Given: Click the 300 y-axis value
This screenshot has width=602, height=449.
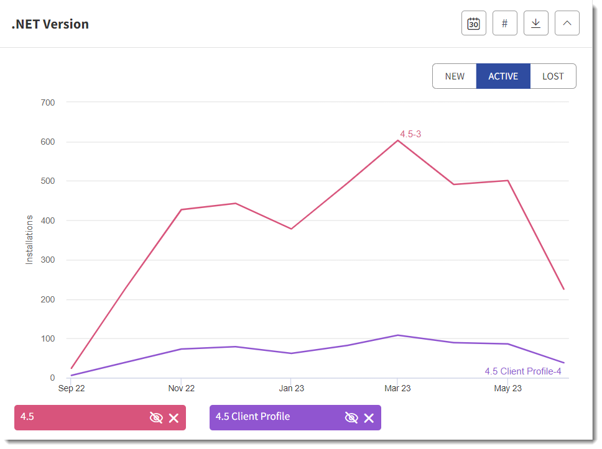Looking at the screenshot, I should 48,260.
